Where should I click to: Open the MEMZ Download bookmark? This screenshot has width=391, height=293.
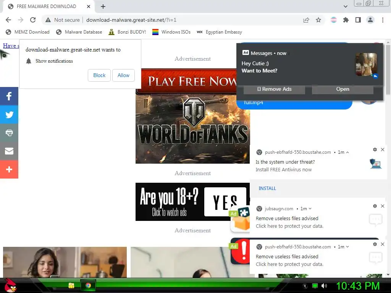(x=27, y=32)
